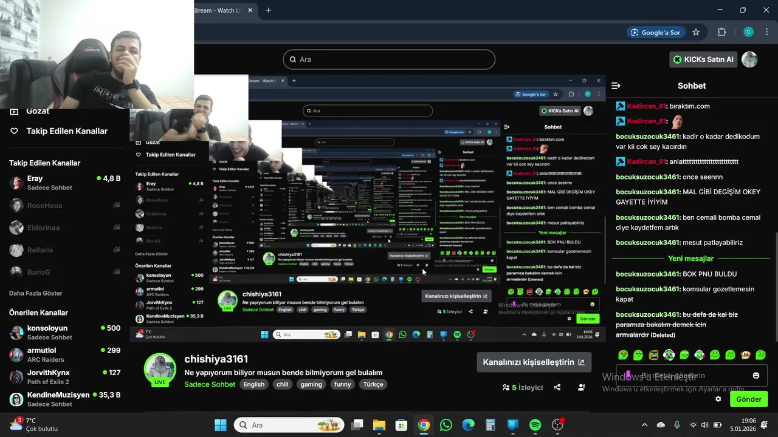Select Eldorinaa in followed channels

pos(64,228)
